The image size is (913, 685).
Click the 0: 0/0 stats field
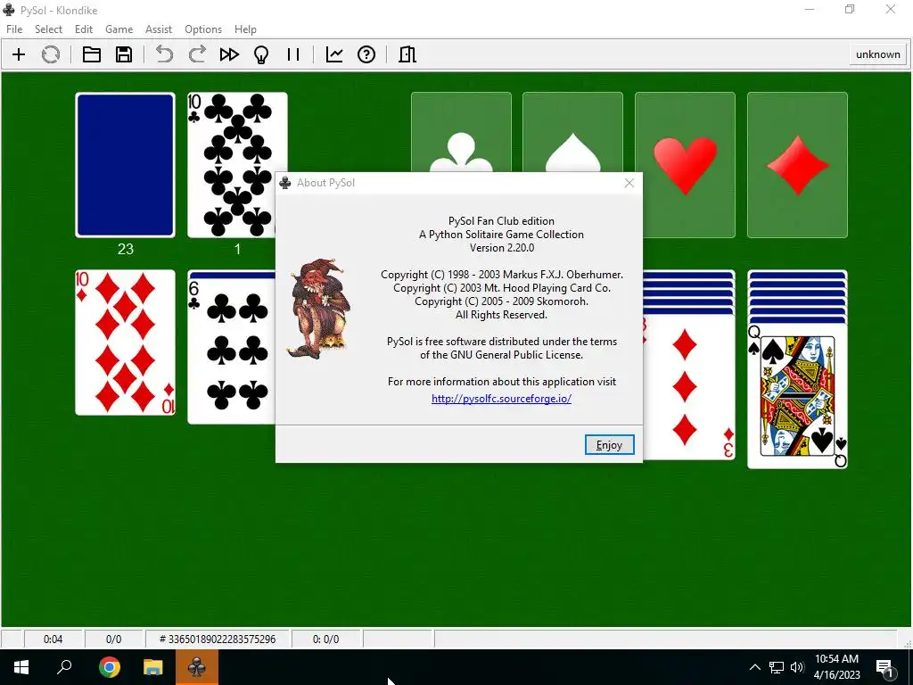coord(326,639)
